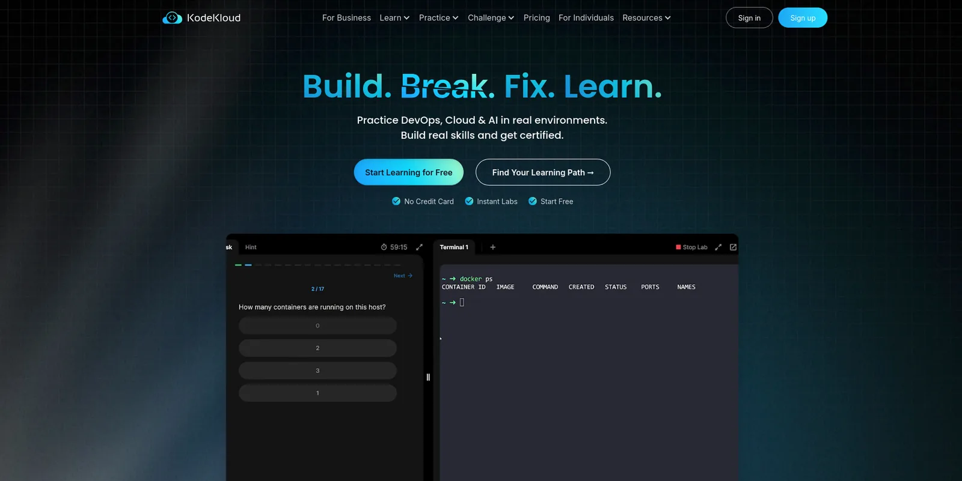The height and width of the screenshot is (481, 962).
Task: Add a new terminal with the plus icon
Action: [x=492, y=247]
